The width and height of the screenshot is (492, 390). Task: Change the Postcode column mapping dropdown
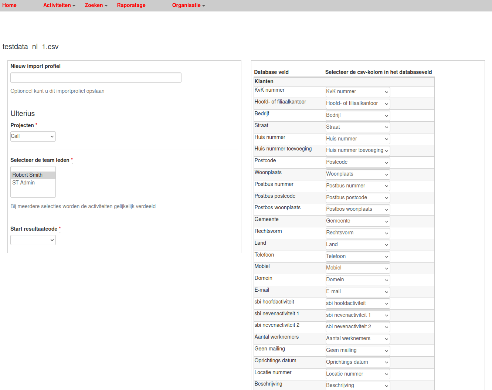pos(357,162)
